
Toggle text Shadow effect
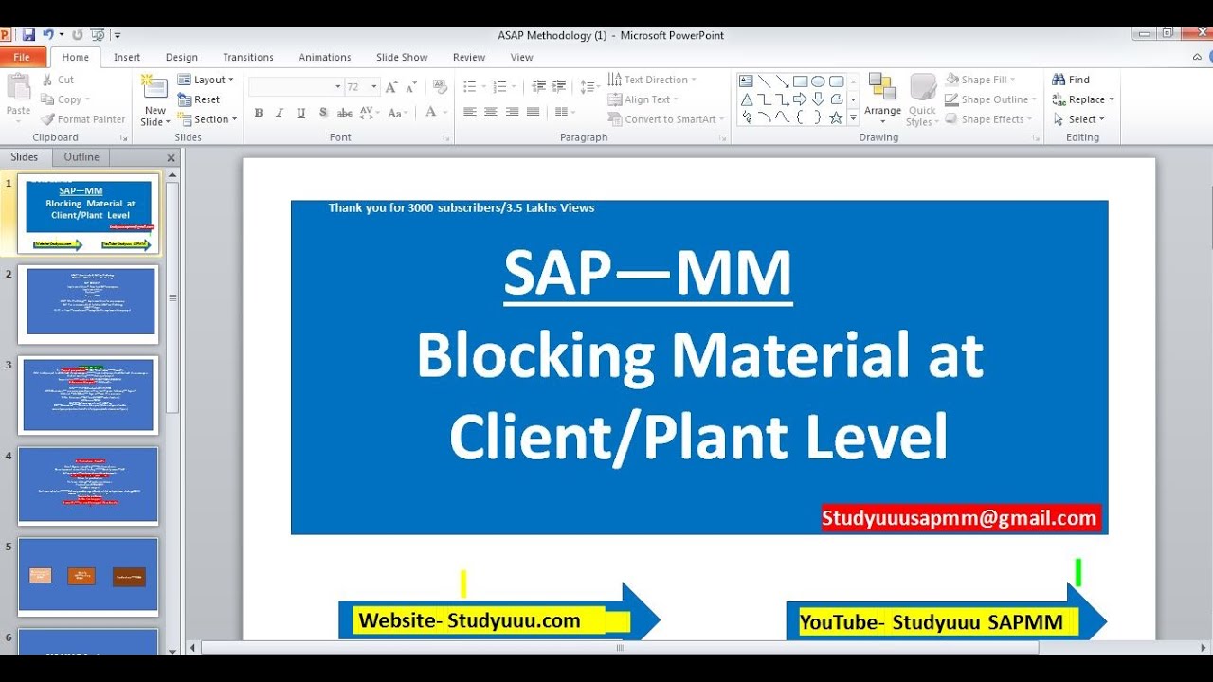323,113
